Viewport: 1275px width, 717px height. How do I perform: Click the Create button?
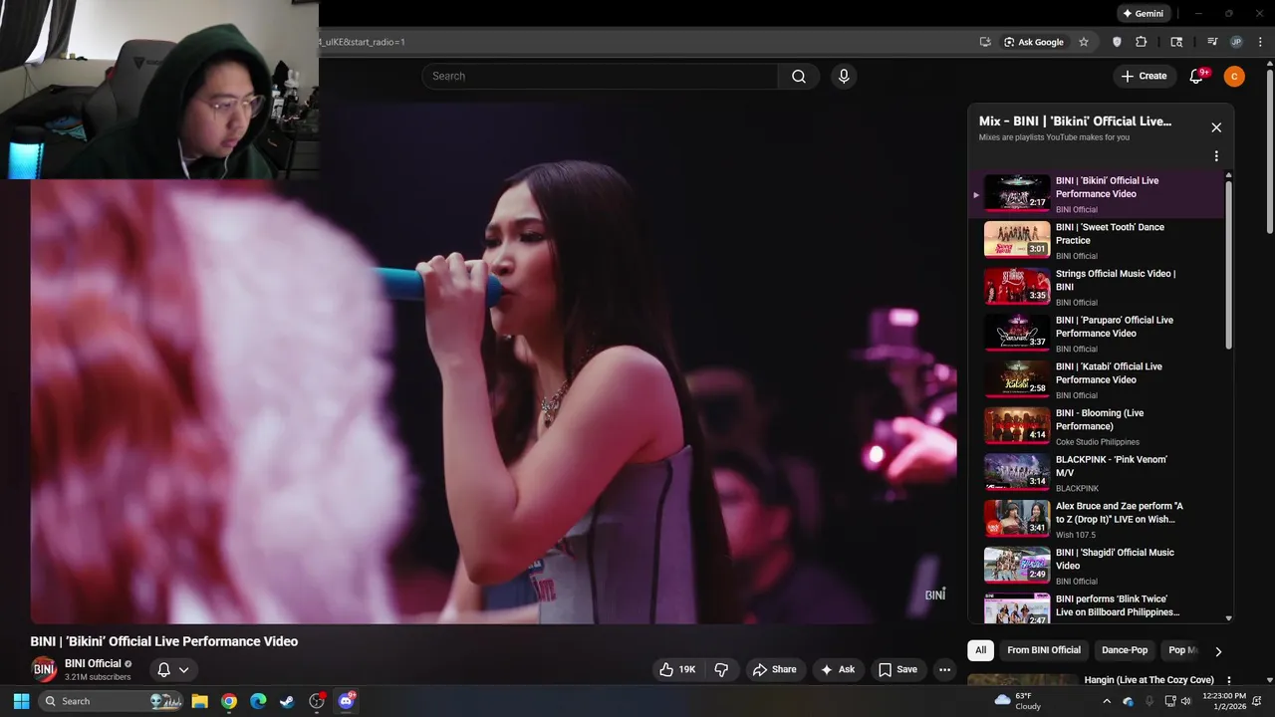(x=1144, y=77)
